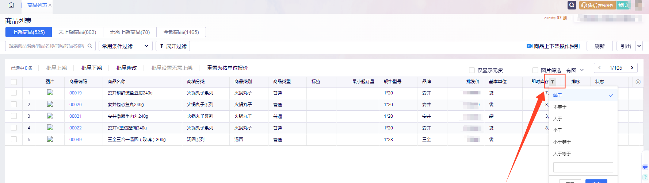Open 有图 image filter dropdown
This screenshot has width=649, height=183.
[x=575, y=70]
